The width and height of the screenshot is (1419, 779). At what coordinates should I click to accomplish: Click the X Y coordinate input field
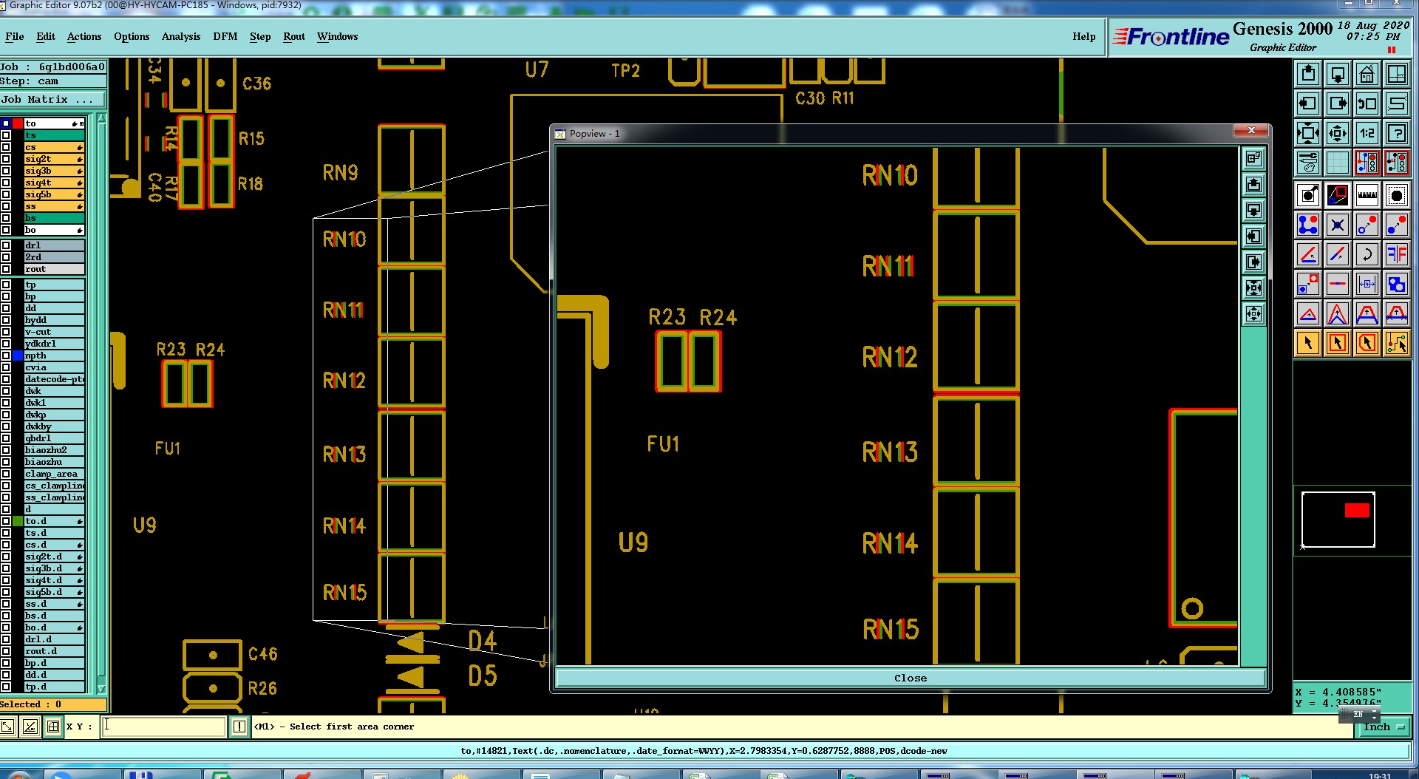pos(163,727)
